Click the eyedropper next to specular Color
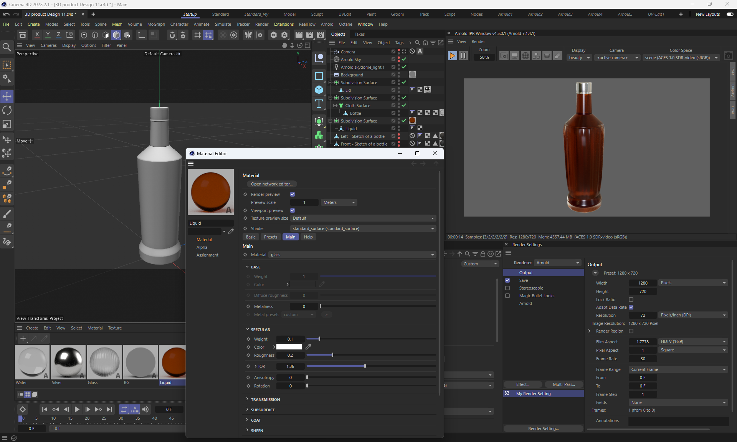The width and height of the screenshot is (737, 442). 308,347
